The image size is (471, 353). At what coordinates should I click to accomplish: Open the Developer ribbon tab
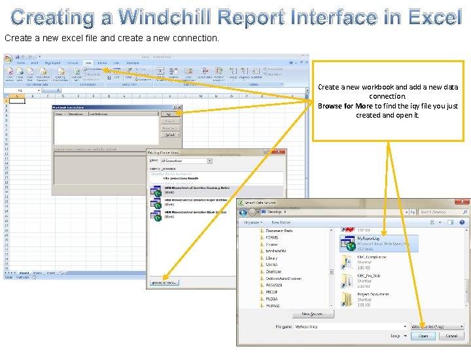coord(132,63)
